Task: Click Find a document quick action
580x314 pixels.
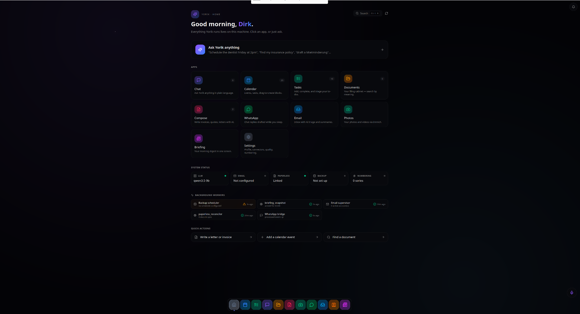Action: 356,237
